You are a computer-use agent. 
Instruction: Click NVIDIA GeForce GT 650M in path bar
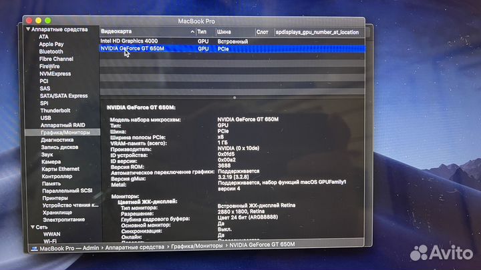point(262,244)
